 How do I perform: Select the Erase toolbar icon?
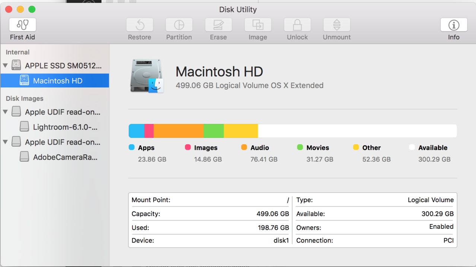[x=219, y=25]
